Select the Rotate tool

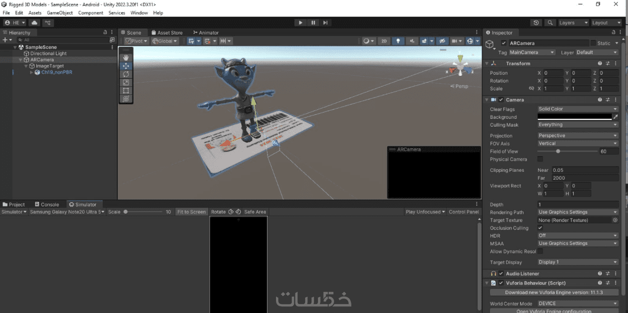[x=126, y=74]
